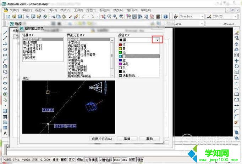This screenshot has height=164, width=242.
Task: Click the 应用并关闭(A) button
Action: coord(102,139)
